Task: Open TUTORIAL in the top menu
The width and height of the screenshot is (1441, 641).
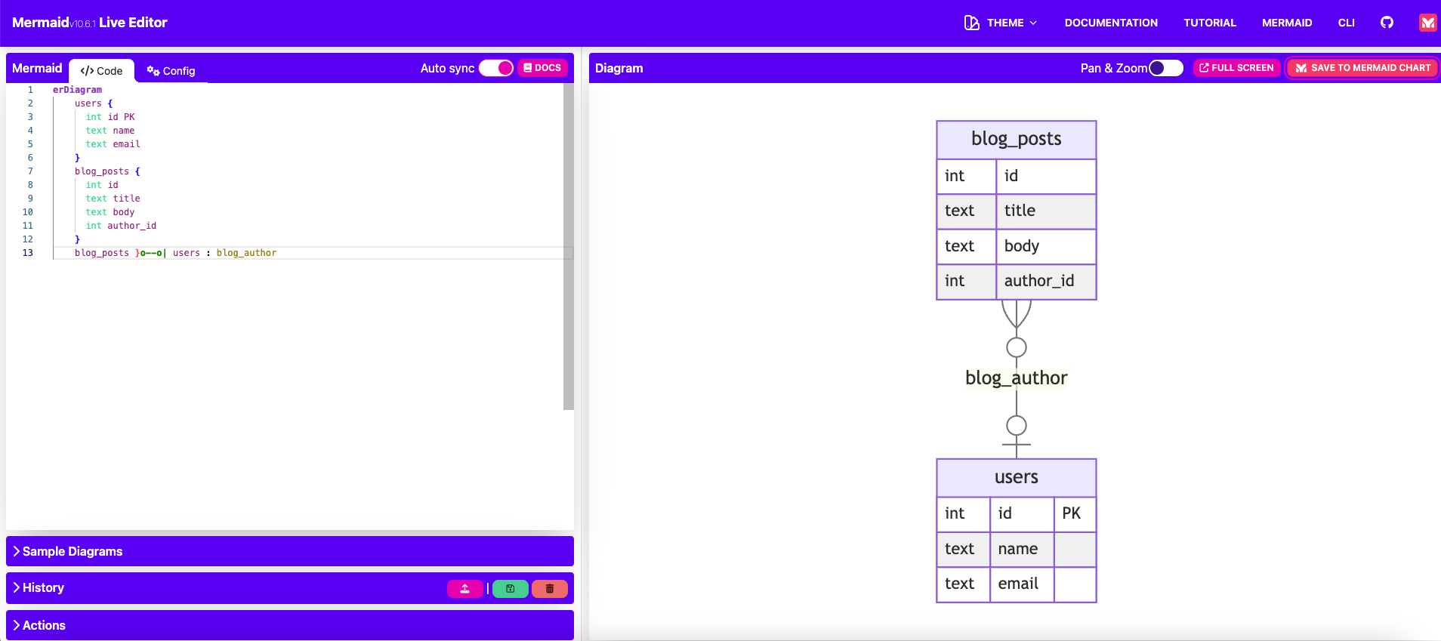Action: (1210, 23)
